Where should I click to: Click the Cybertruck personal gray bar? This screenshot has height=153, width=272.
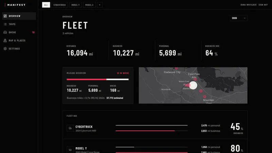pos(151,125)
